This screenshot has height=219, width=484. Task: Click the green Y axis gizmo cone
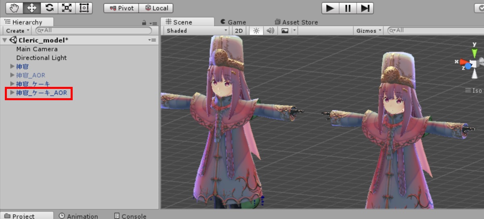pos(474,53)
